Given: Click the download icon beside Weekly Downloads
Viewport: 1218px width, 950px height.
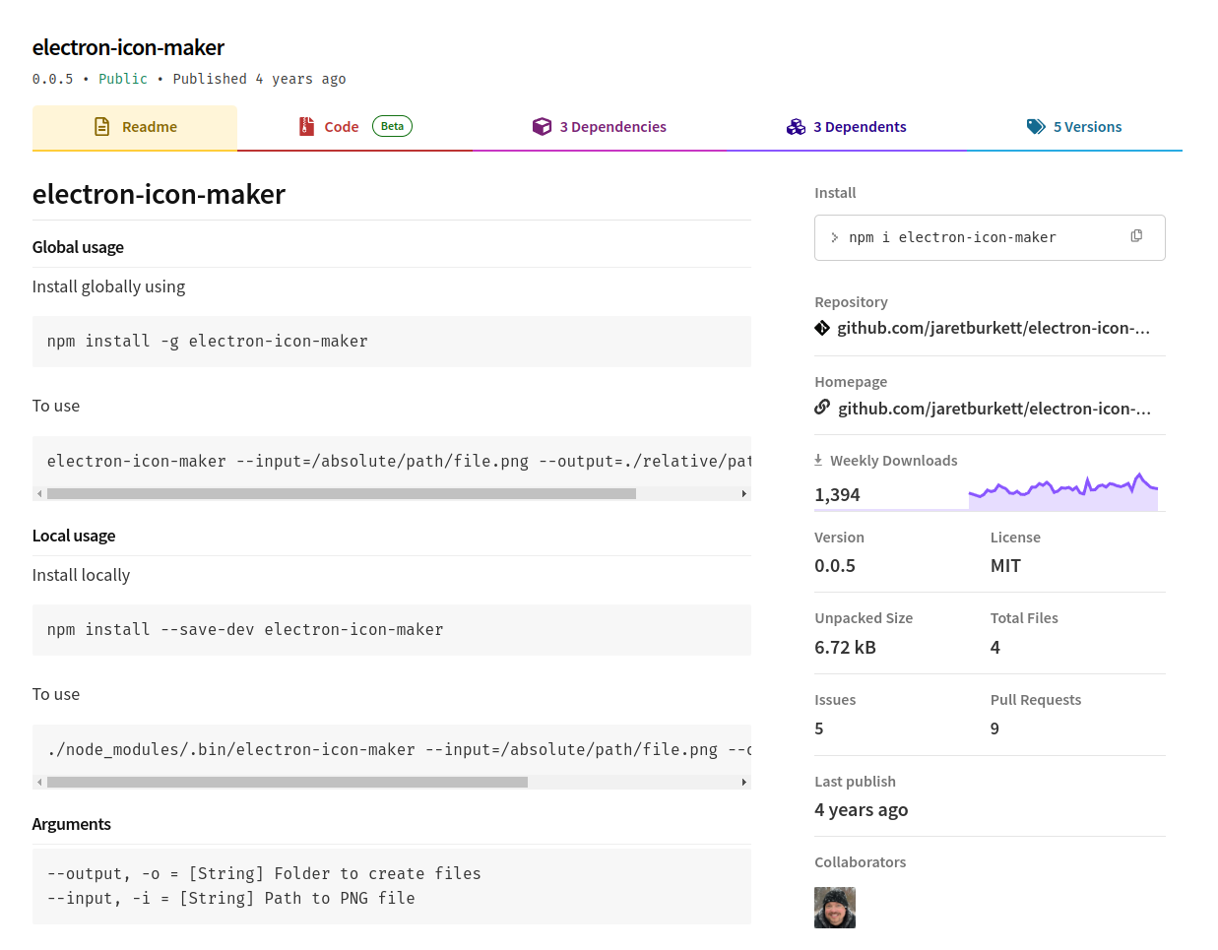Looking at the screenshot, I should coord(819,460).
